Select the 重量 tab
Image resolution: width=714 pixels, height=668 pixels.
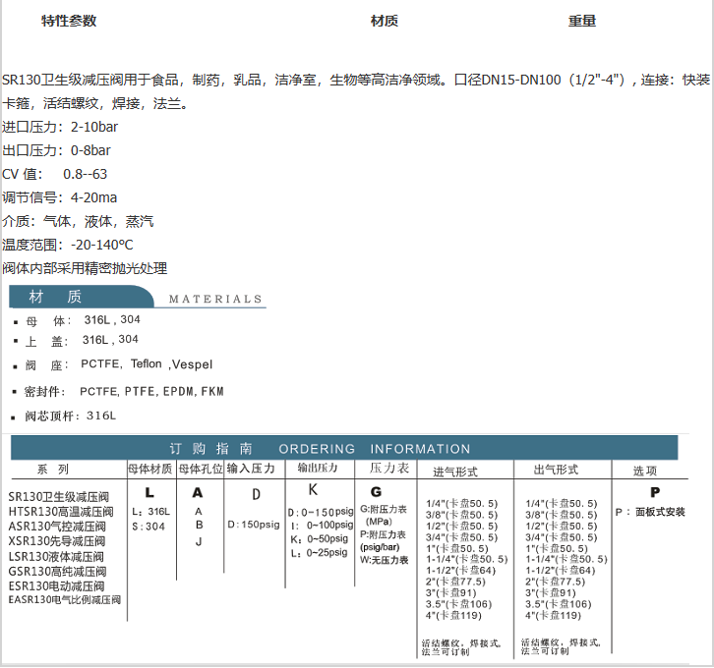coord(582,21)
